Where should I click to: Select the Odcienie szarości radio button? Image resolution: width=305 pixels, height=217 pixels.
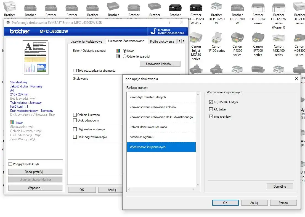click(125, 56)
